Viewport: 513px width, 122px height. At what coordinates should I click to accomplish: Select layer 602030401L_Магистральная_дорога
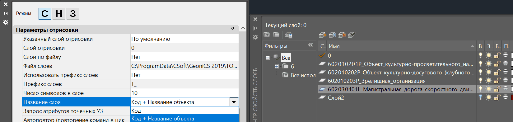[397, 89]
